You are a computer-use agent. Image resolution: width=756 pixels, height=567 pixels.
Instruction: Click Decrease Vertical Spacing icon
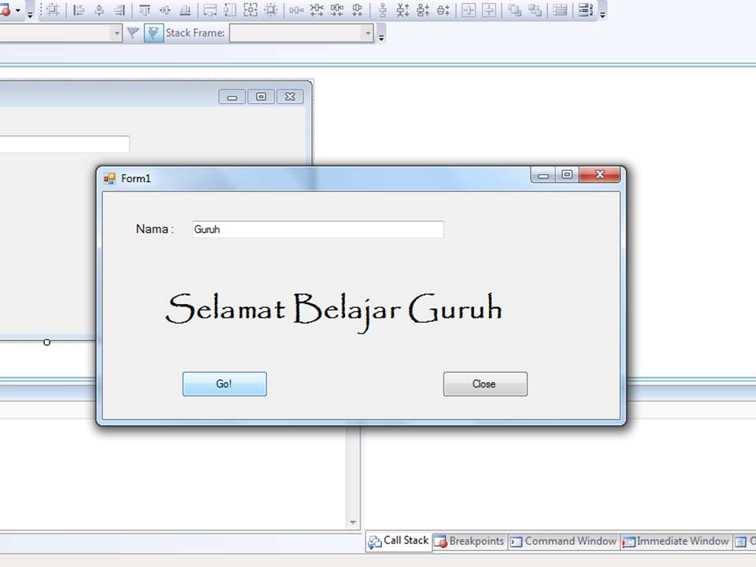[423, 9]
